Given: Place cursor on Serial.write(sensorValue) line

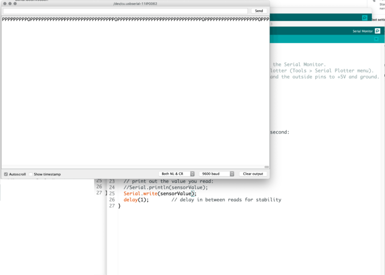Looking at the screenshot, I should click(159, 193).
